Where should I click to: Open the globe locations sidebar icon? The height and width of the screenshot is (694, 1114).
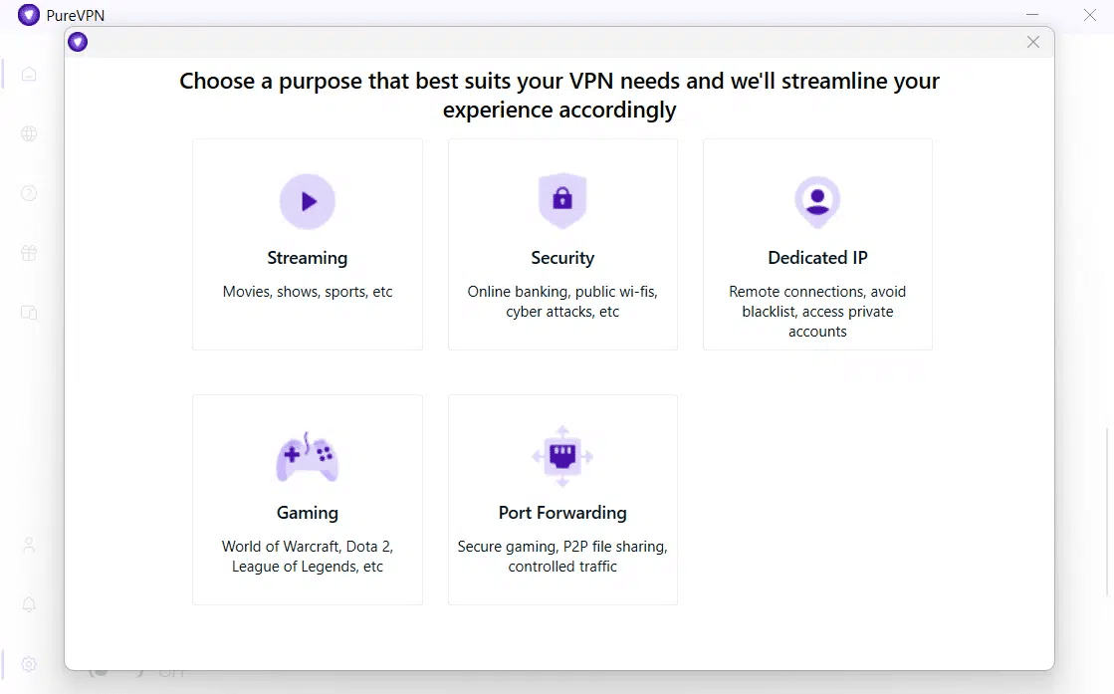pos(29,133)
